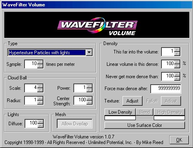Increase the Sample times per meter value
This screenshot has height=148, width=193.
coord(40,62)
